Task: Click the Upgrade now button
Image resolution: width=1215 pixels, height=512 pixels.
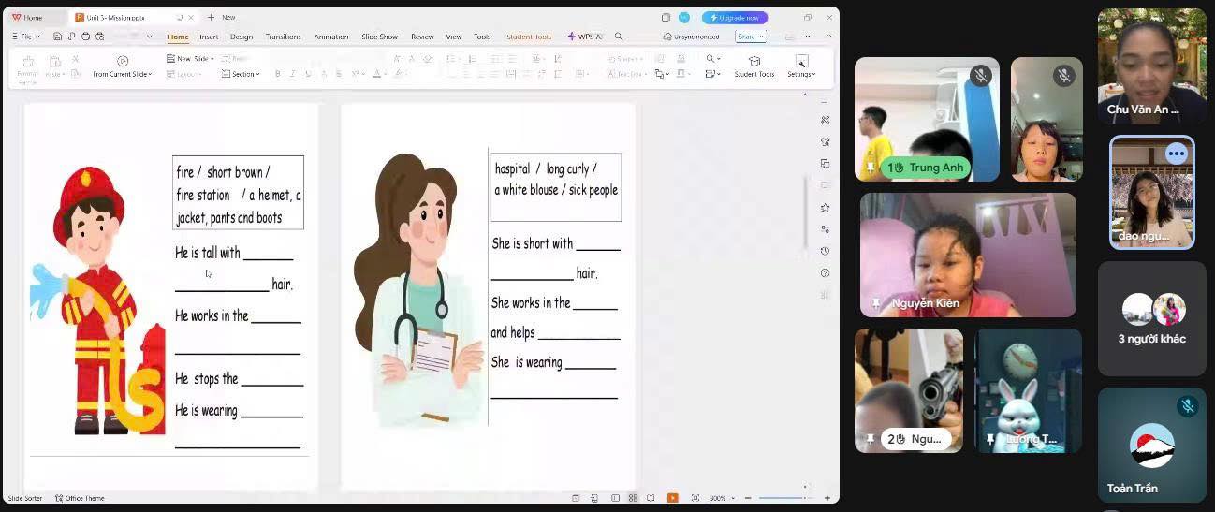Action: [x=735, y=18]
